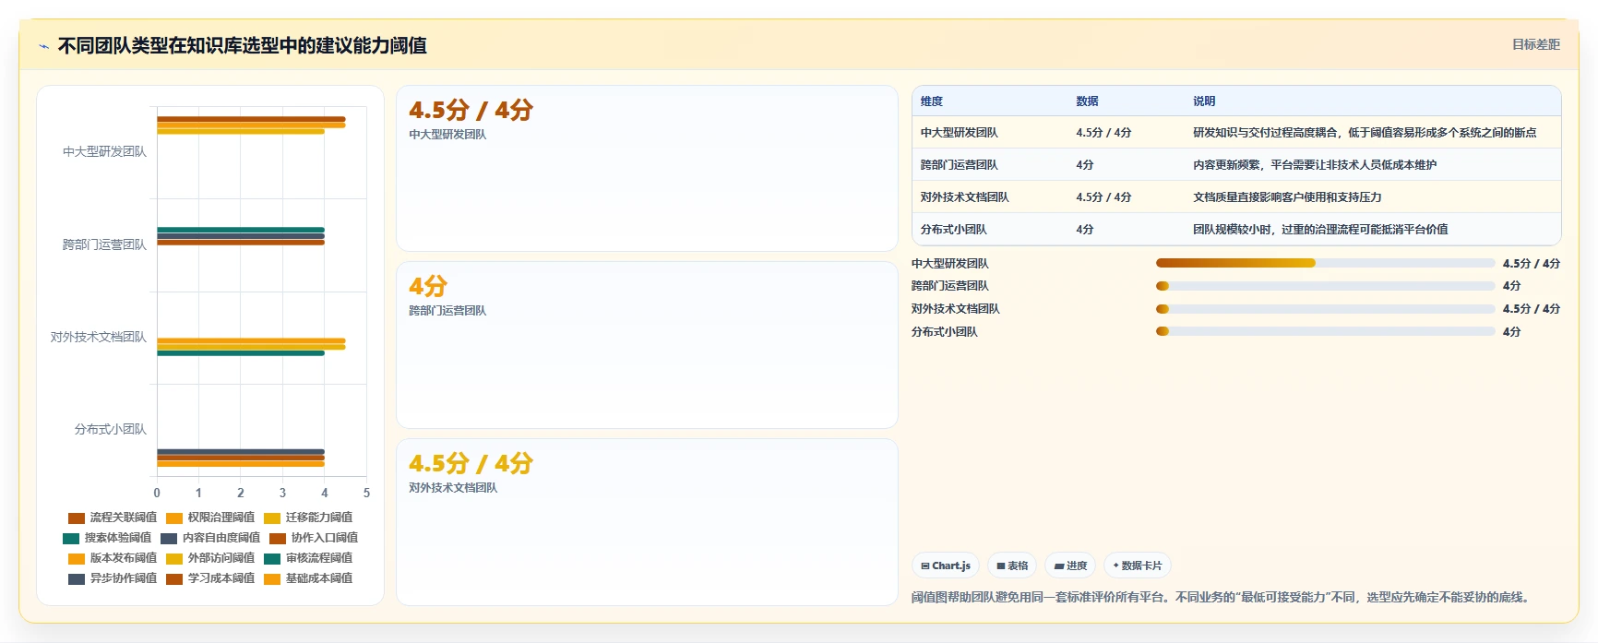Toggle 协作入口阈值 legend entry
The width and height of the screenshot is (1598, 643).
[314, 538]
